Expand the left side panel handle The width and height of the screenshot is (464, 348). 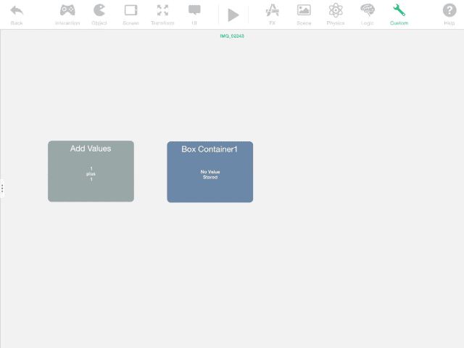coord(2,188)
